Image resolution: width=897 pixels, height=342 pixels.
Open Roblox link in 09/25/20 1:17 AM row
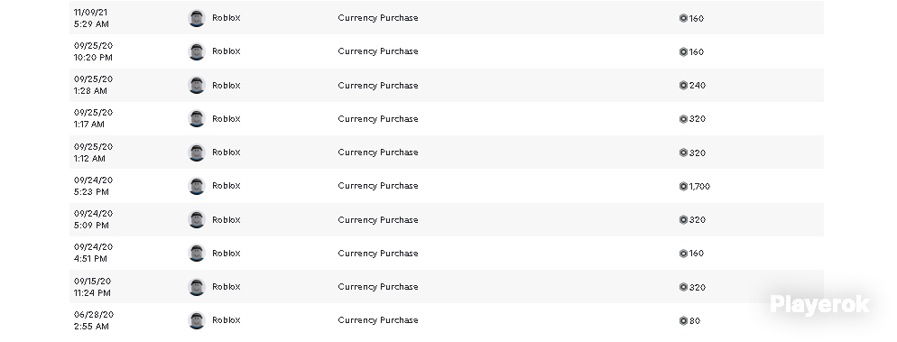[x=226, y=119]
